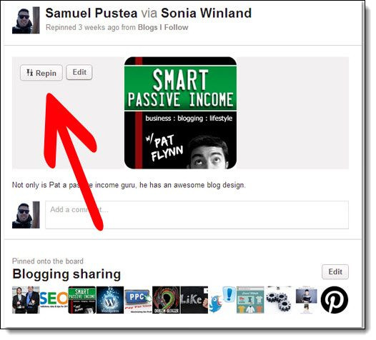This screenshot has width=376, height=340.
Task: Open the SEO board thumbnail
Action: click(x=54, y=300)
